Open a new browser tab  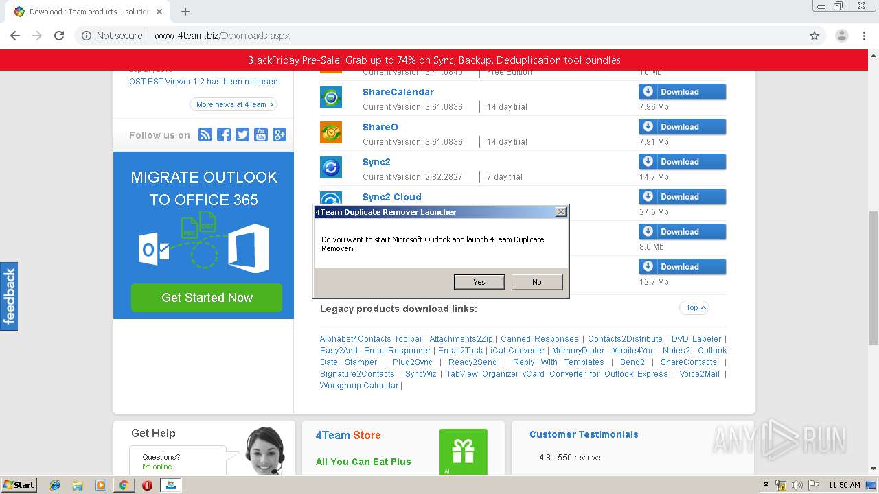click(x=185, y=12)
